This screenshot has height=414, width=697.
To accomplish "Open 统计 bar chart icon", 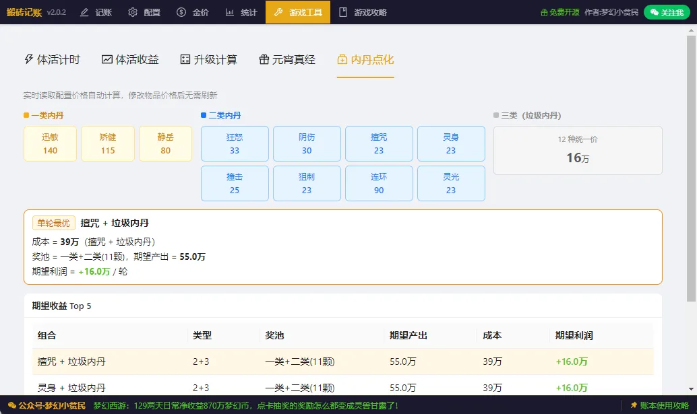I will [229, 12].
